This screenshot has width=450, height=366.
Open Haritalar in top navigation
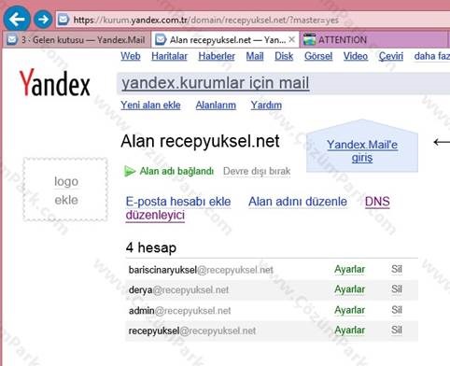[169, 56]
